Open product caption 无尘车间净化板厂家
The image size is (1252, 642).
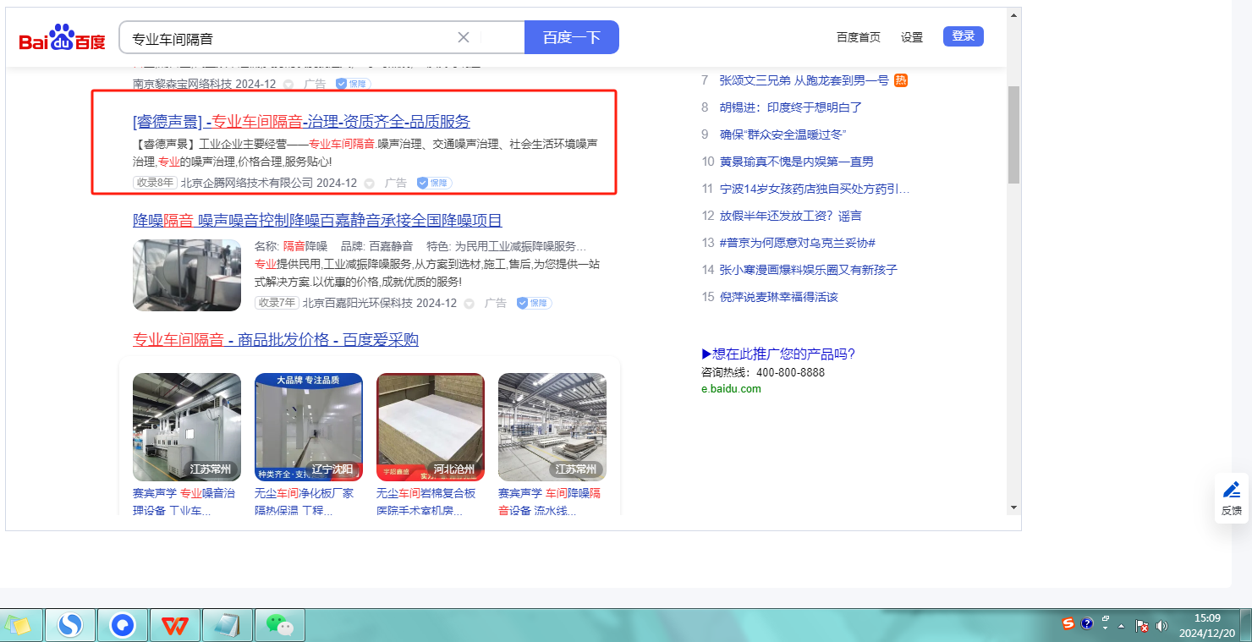pos(305,502)
